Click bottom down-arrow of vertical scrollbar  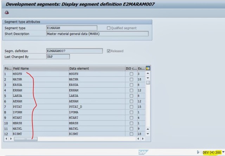(148, 134)
